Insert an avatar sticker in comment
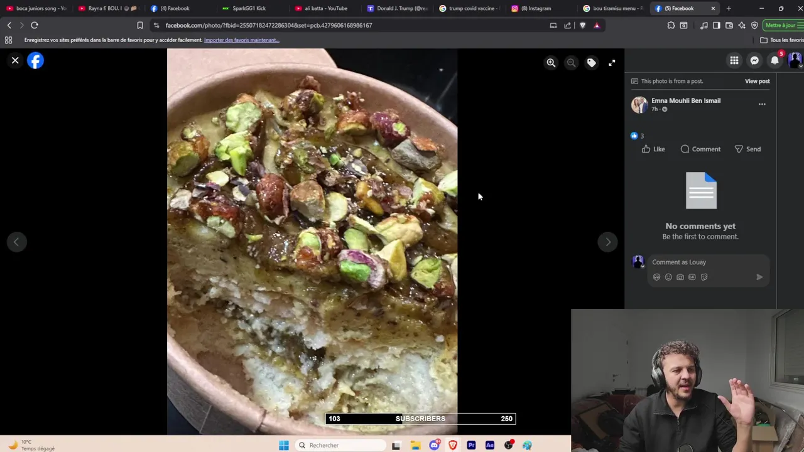 pos(656,277)
